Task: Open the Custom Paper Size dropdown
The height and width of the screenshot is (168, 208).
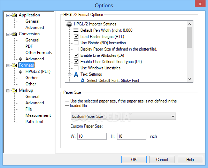Action: click(x=123, y=116)
